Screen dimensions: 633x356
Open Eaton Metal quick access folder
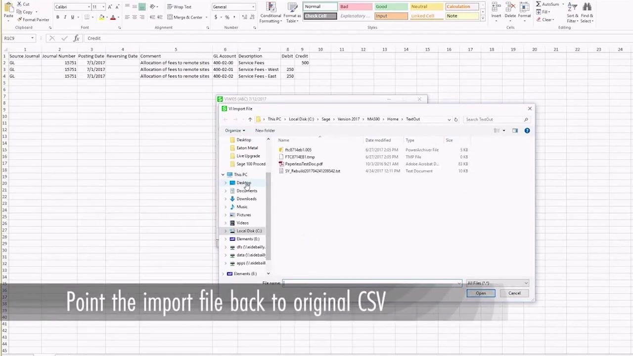[247, 148]
